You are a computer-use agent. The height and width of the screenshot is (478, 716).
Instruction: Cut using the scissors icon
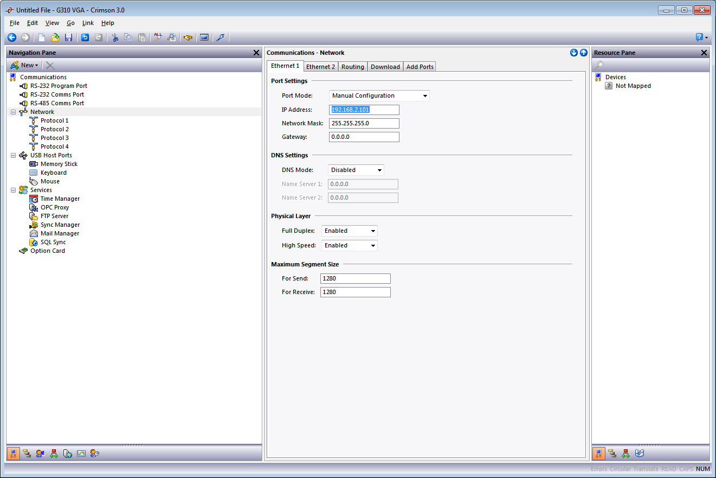(x=115, y=37)
